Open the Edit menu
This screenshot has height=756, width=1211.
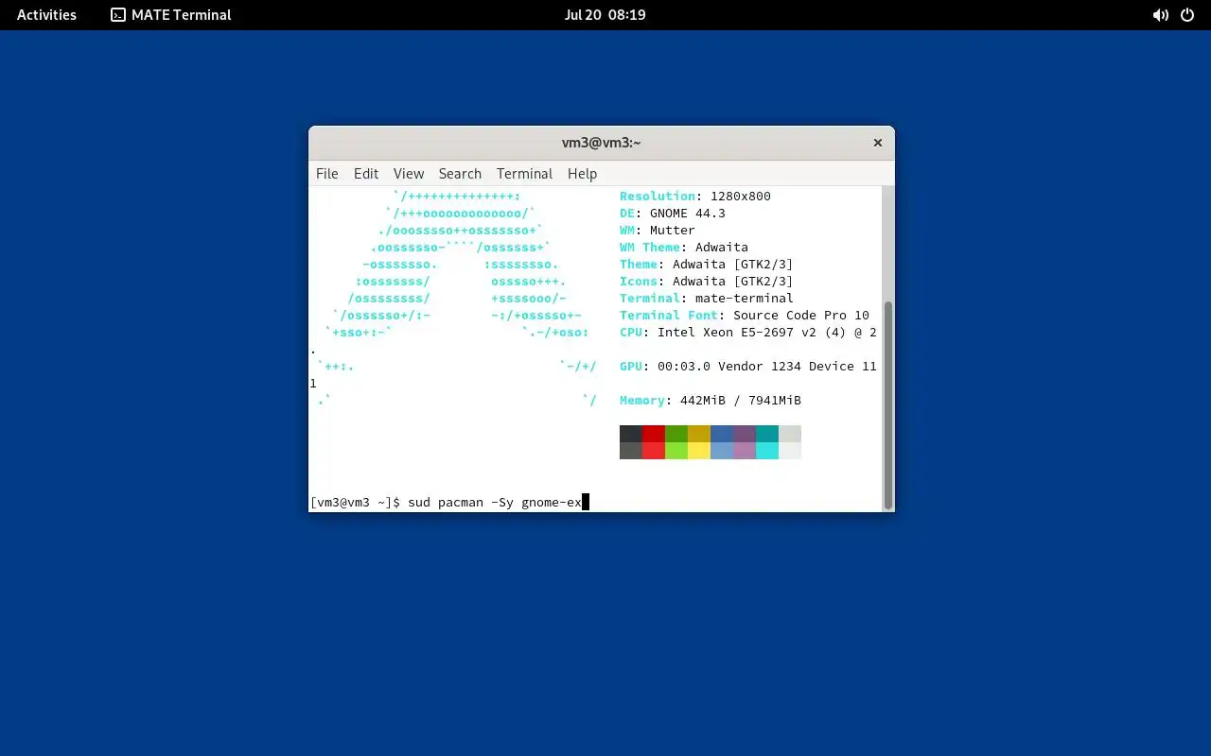point(366,174)
